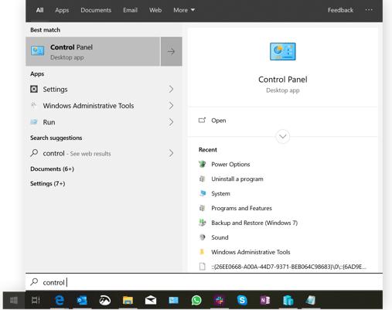Open the System recent entry

pos(220,193)
